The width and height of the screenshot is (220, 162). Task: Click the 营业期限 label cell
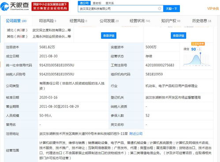[x=21, y=106]
